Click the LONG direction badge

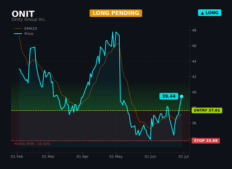[210, 13]
